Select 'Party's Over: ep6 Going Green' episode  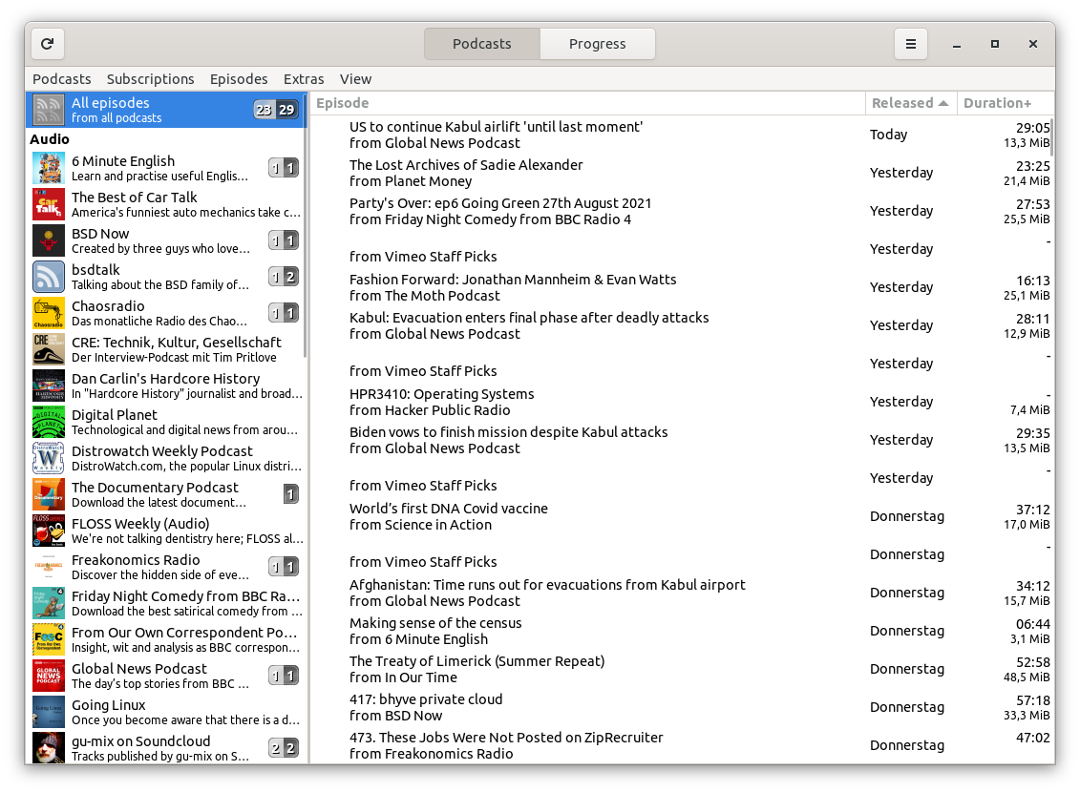[682, 211]
